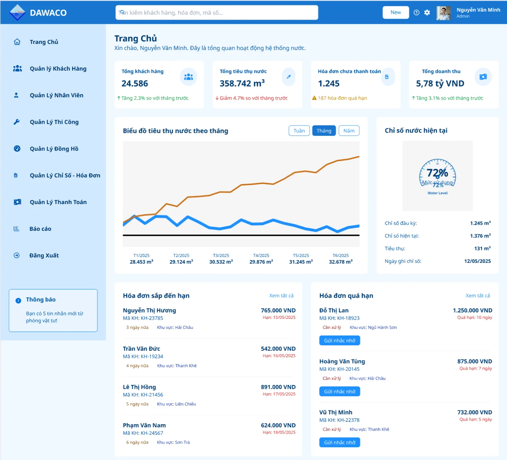Switch chart view to Năm
The width and height of the screenshot is (507, 460).
349,131
